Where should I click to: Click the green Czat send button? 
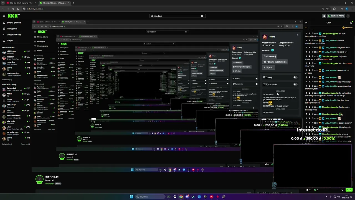pos(349,190)
